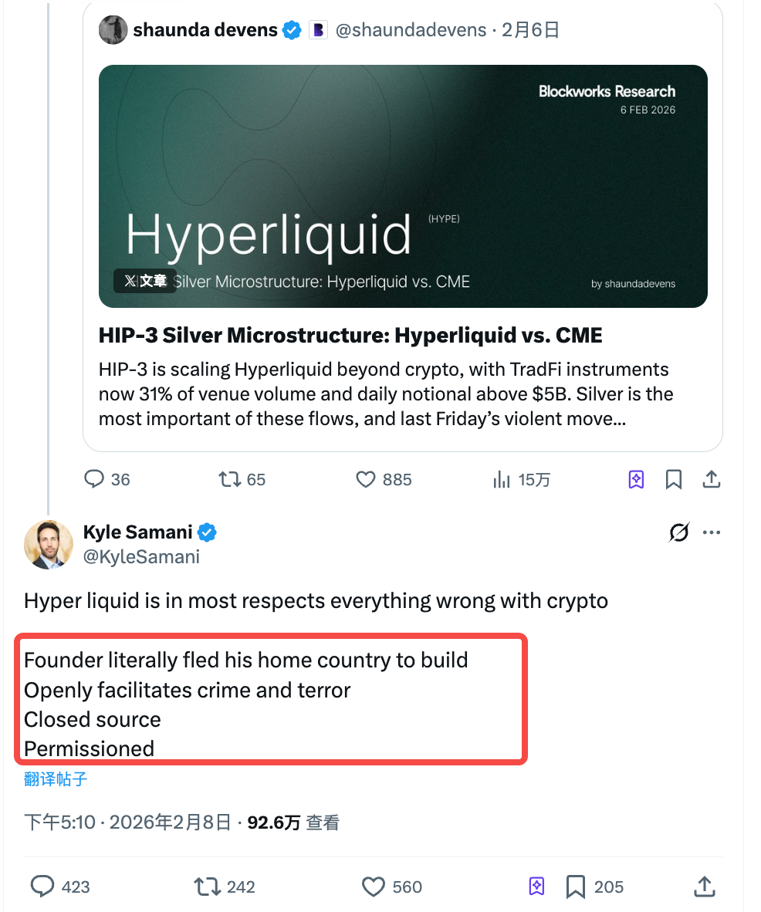Open the more options menu on Kyle's tweet
This screenshot has width=761, height=912.
coord(712,532)
